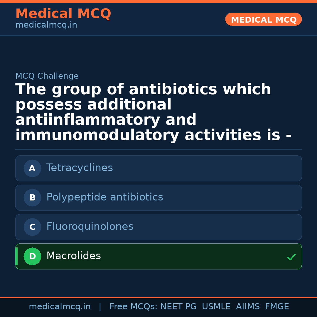Click AIIMS in the footer

(248, 307)
